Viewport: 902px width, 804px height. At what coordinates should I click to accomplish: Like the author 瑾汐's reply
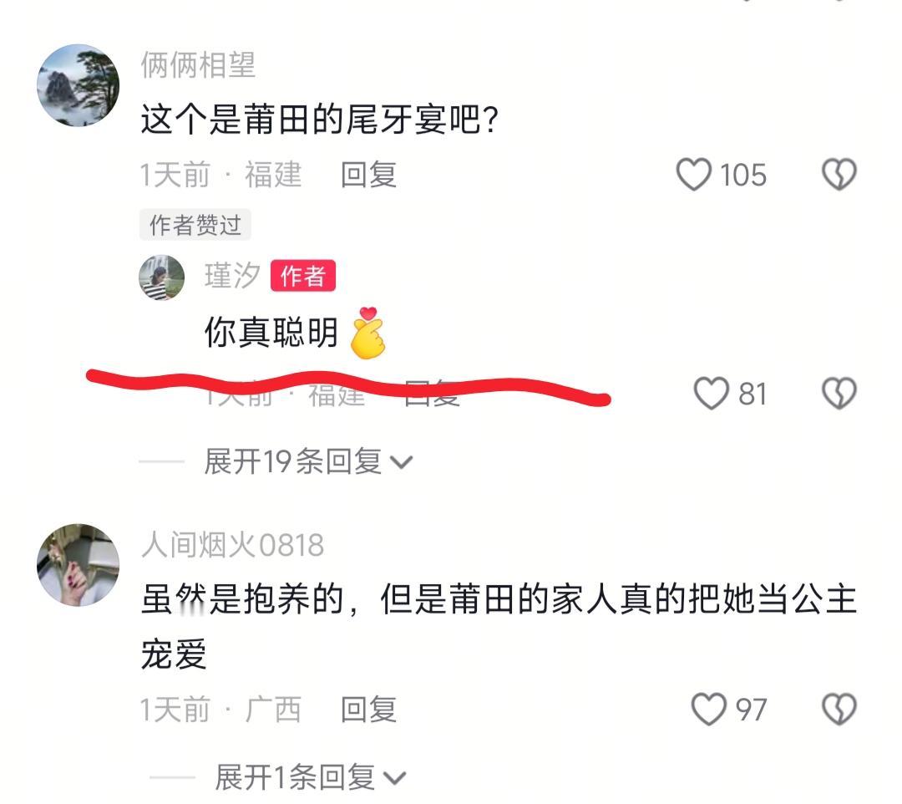712,394
